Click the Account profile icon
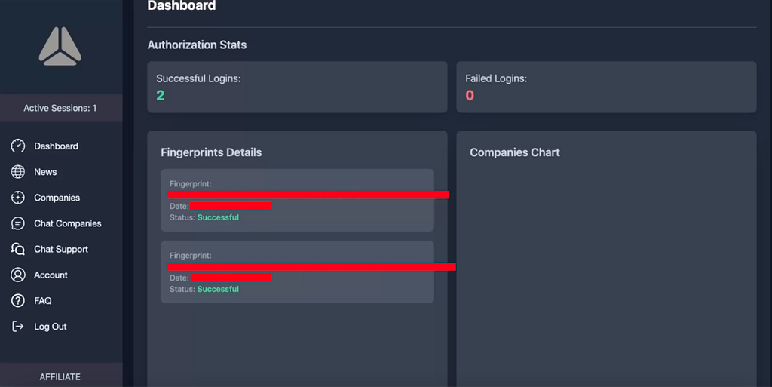Screen dimensions: 772x387 [18, 275]
